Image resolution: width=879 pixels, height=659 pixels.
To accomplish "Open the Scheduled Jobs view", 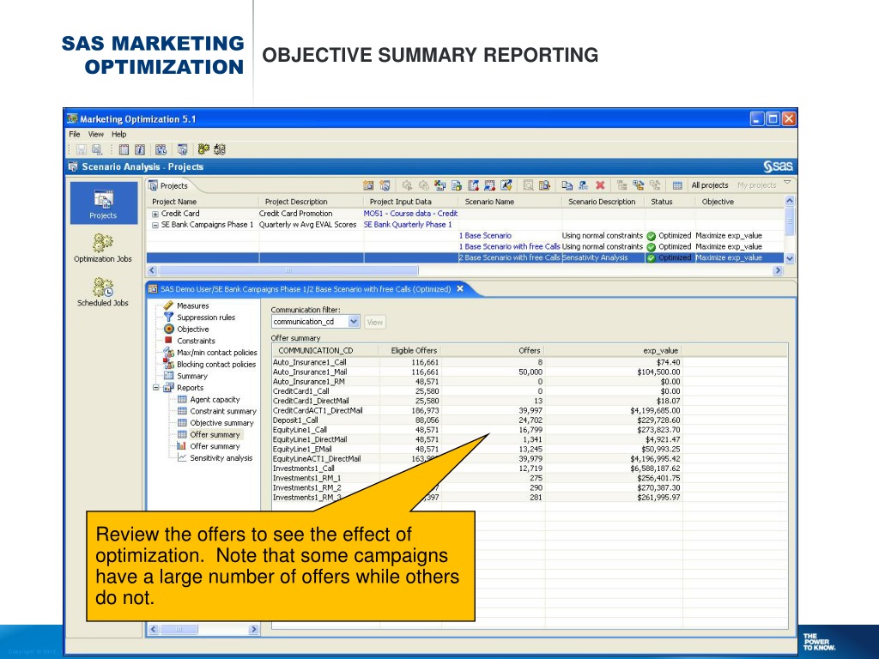I will tap(103, 292).
